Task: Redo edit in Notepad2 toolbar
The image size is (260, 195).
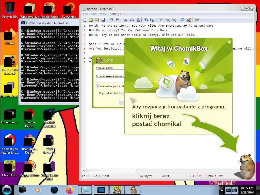Action: click(117, 20)
